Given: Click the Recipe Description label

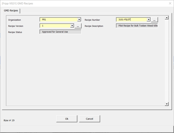Looking at the screenshot, I should click(x=94, y=26).
